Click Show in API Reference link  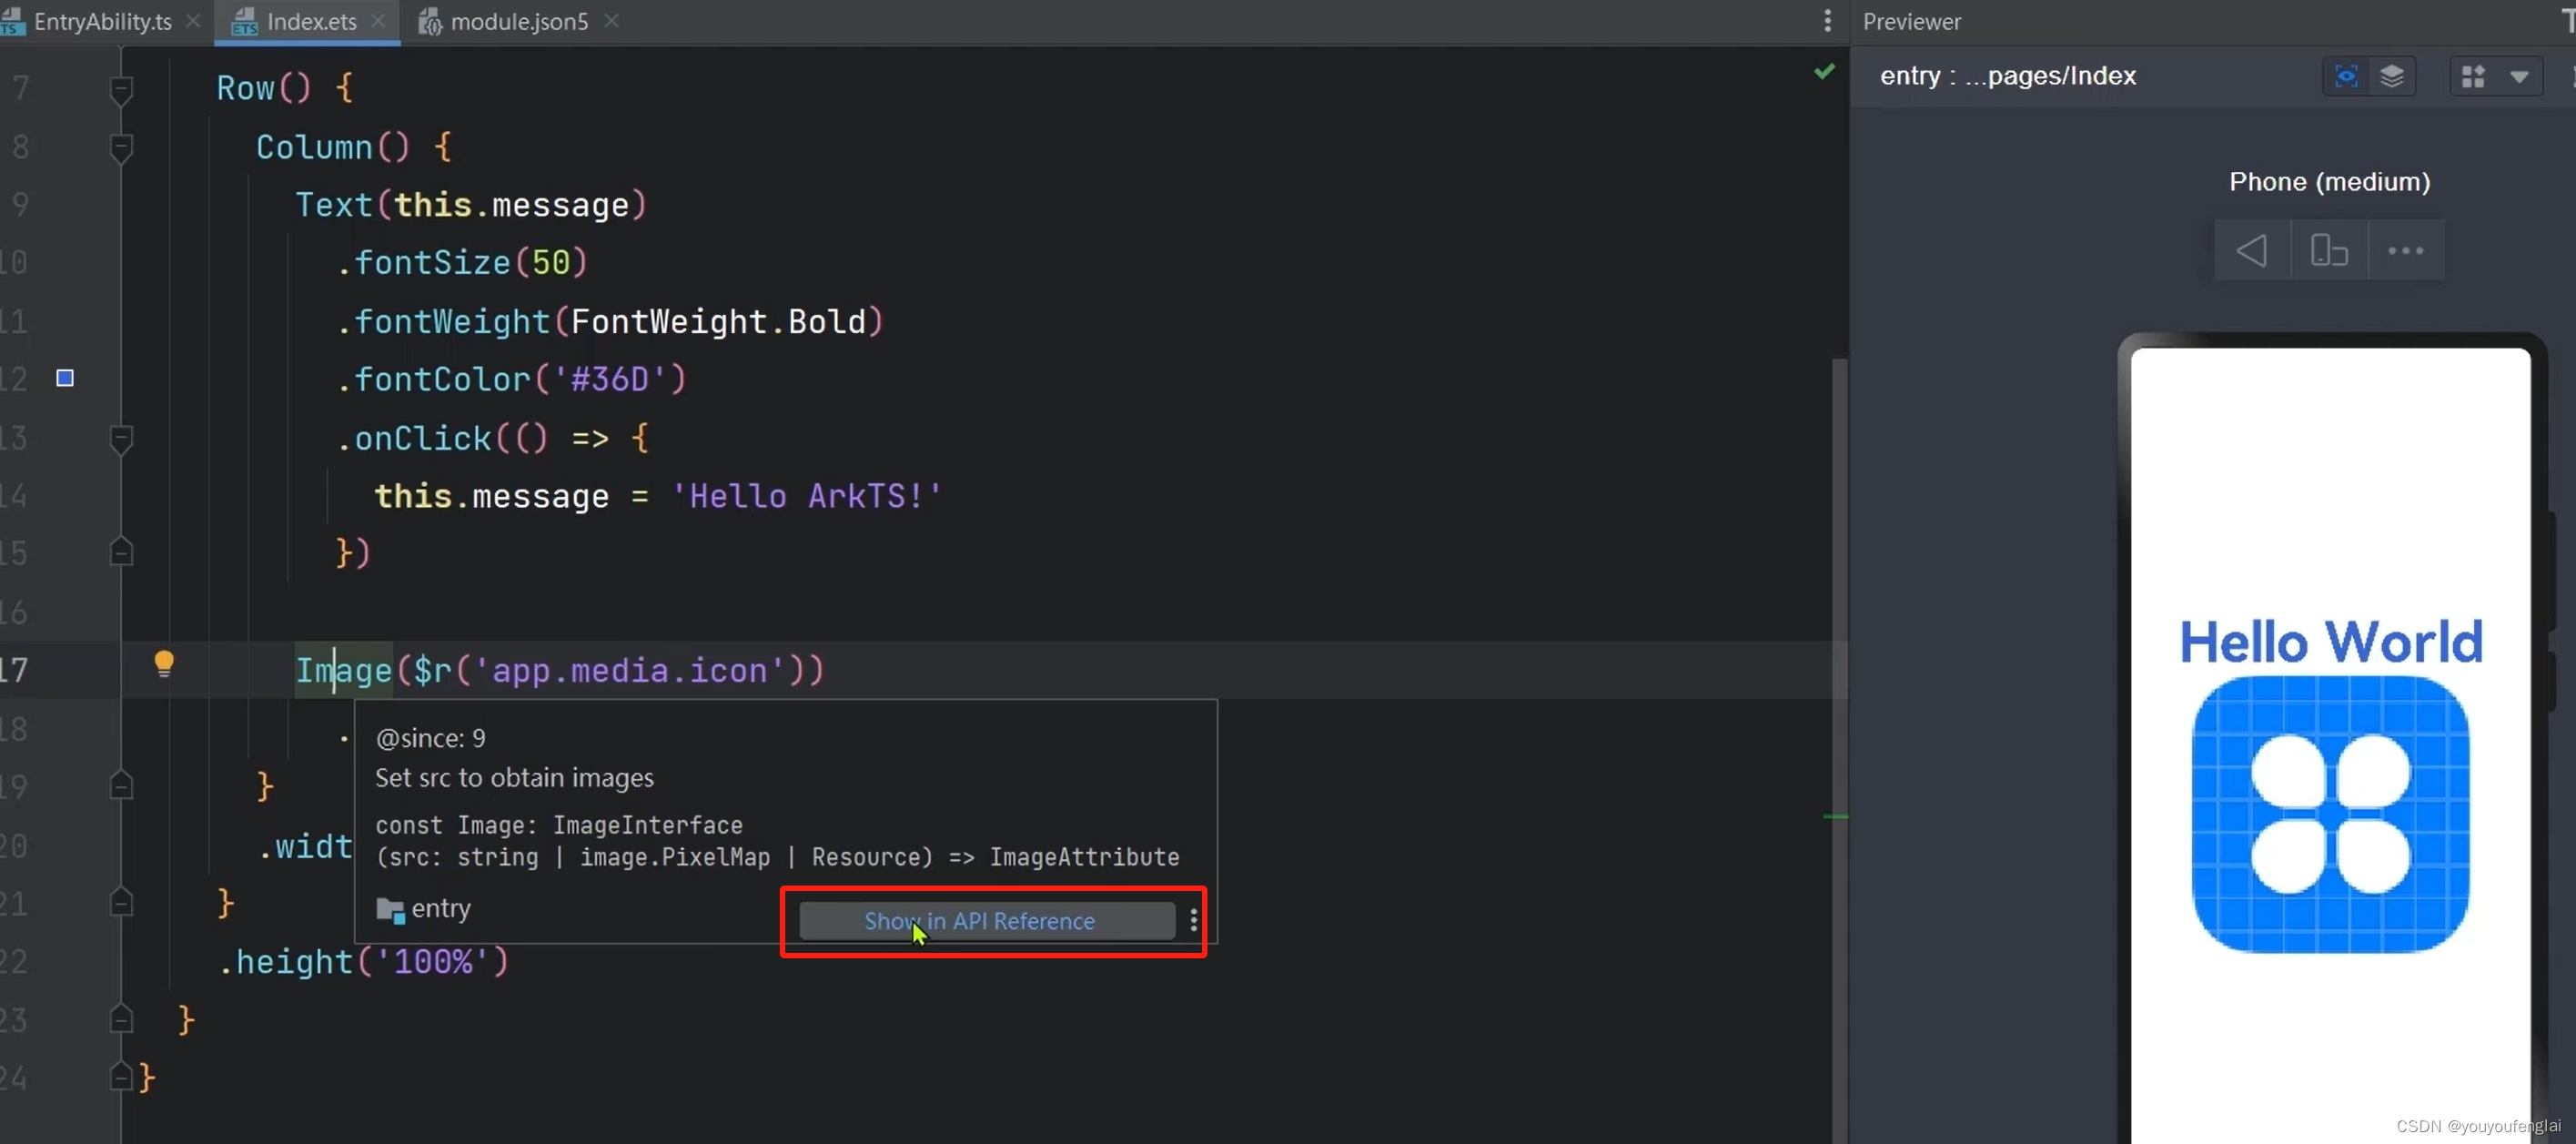[x=979, y=921]
